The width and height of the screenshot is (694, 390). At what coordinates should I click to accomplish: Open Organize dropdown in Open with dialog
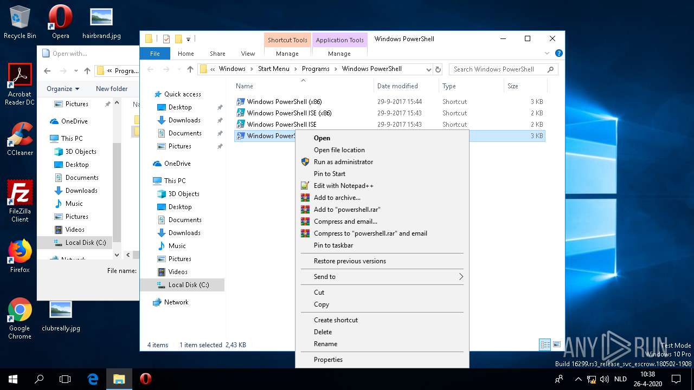coord(63,89)
